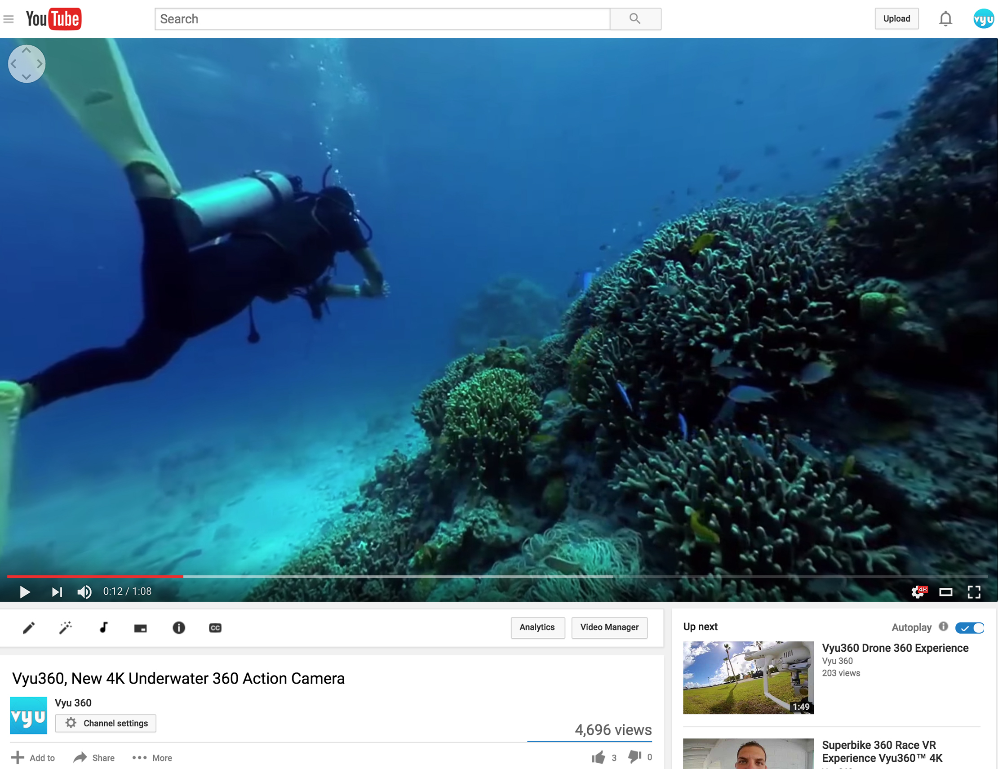Mute the video volume
This screenshot has height=769, width=998.
tap(84, 592)
